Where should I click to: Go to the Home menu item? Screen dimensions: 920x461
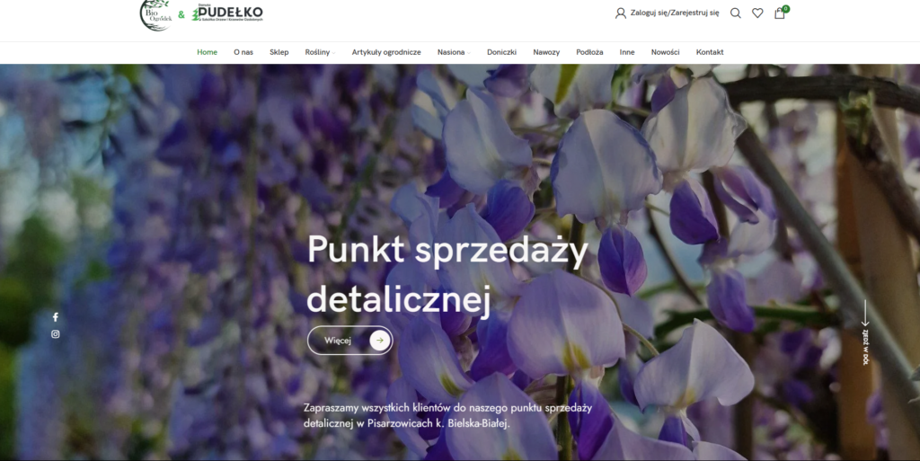208,52
